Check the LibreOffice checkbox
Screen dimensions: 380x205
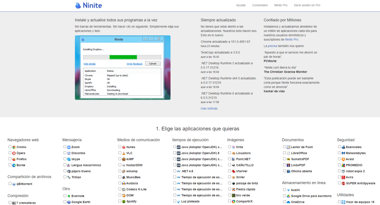tap(285, 153)
